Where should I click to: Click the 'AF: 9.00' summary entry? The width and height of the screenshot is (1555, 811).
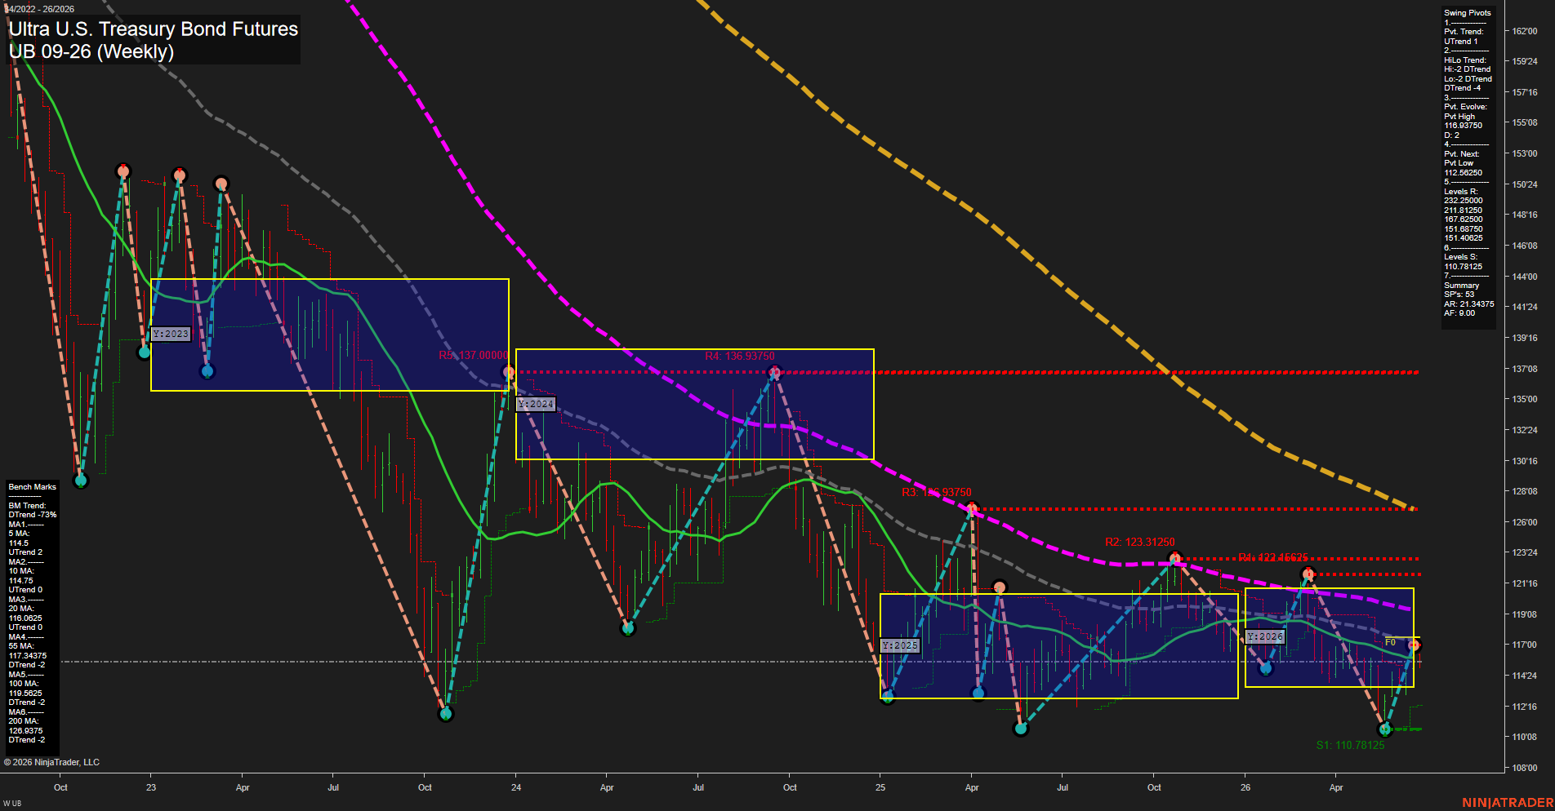1459,313
